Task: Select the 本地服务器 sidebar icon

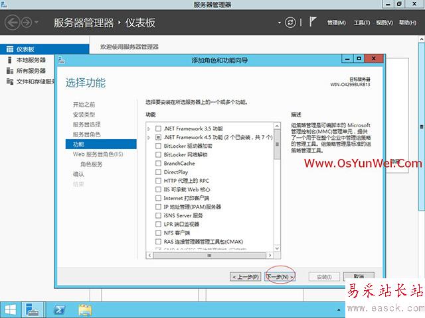Action: (10, 60)
